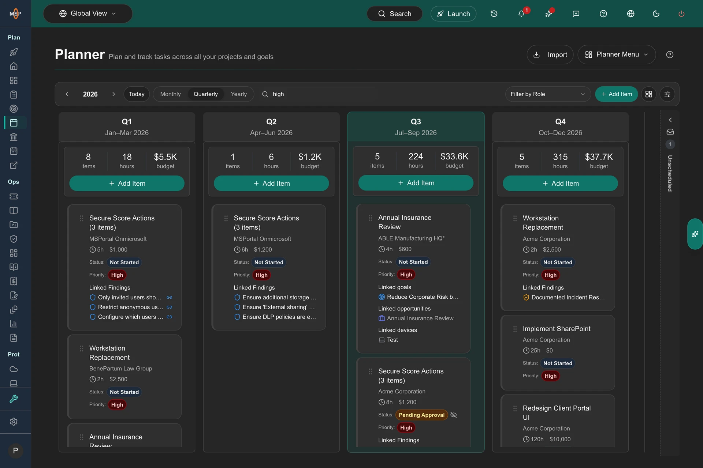Toggle the display options sliders button

coord(667,94)
